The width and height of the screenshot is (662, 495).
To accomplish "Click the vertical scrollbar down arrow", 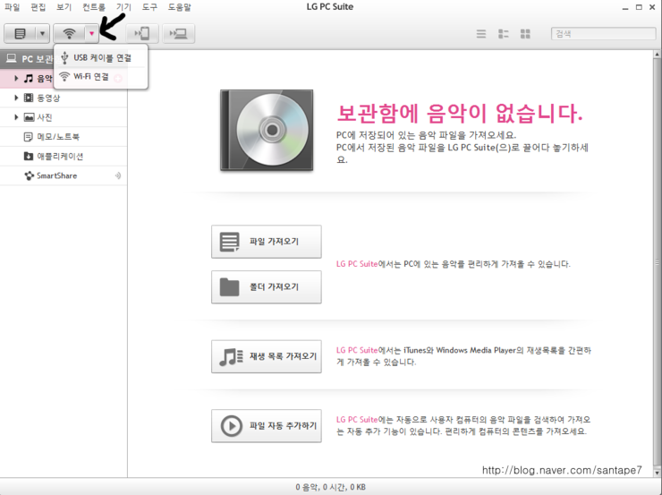I will (657, 473).
